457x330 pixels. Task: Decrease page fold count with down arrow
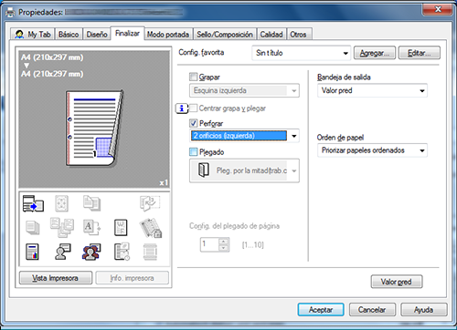pyautogui.click(x=224, y=248)
